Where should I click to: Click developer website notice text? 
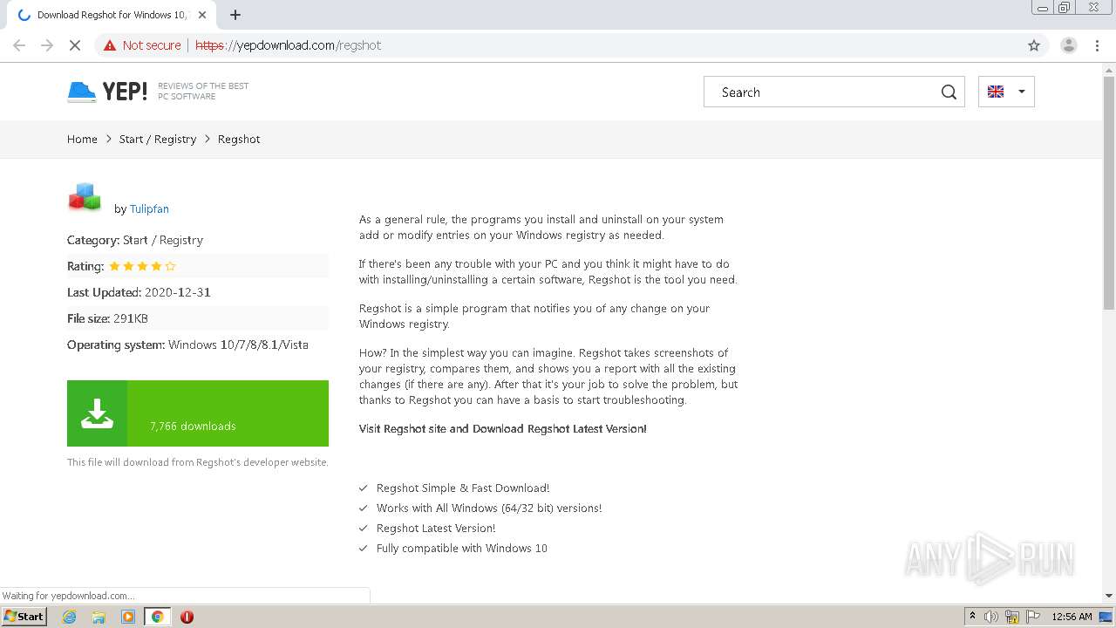(198, 462)
